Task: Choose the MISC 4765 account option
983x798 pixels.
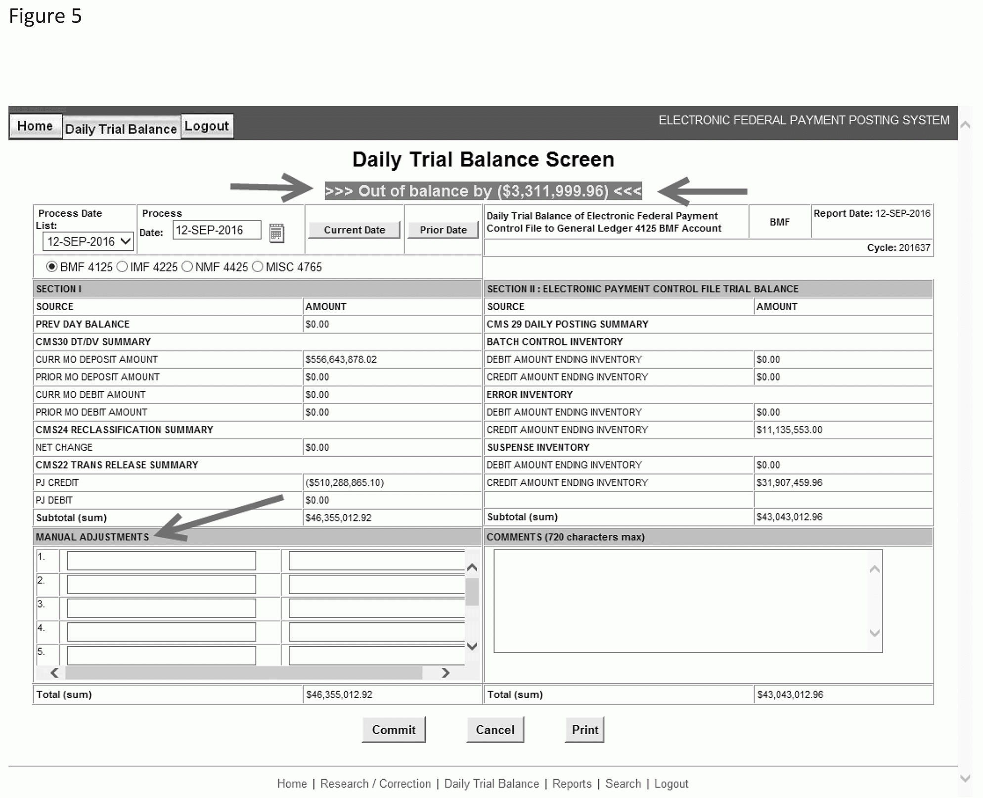Action: coord(257,267)
